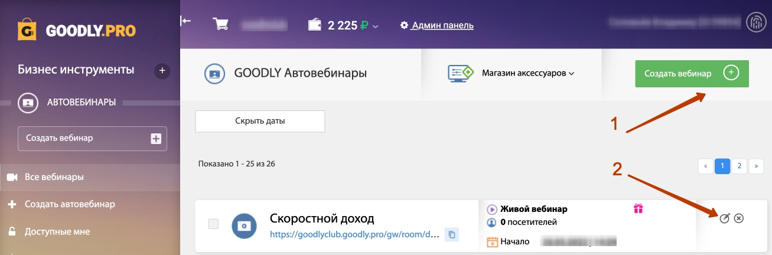Image resolution: width=772 pixels, height=255 pixels.
Task: Expand Магазин аксессуаров dropdown
Action: point(528,74)
